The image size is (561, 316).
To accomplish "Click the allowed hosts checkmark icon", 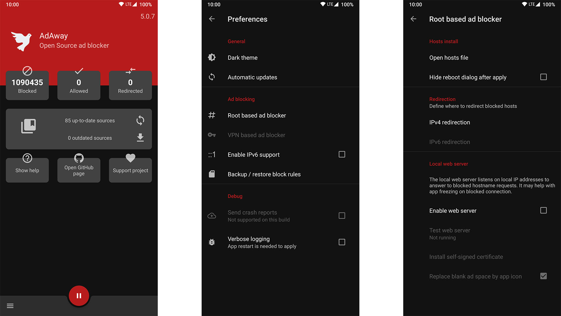I will pyautogui.click(x=79, y=71).
